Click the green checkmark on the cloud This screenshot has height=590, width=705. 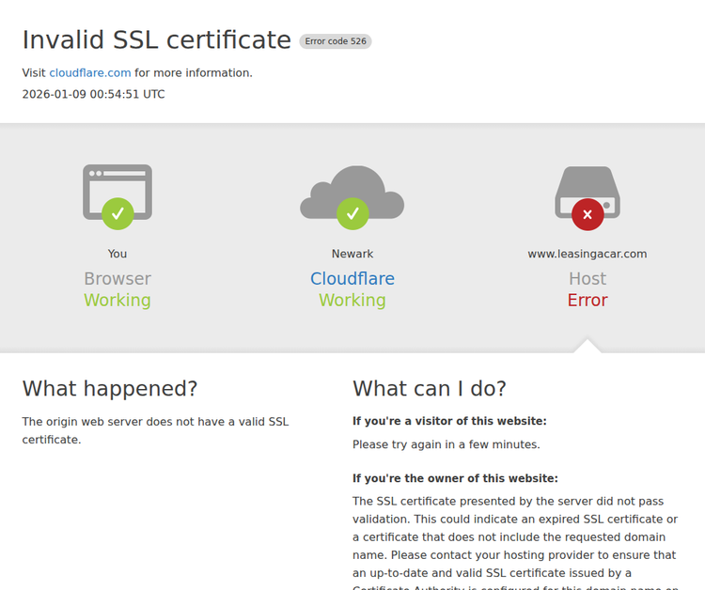coord(352,214)
